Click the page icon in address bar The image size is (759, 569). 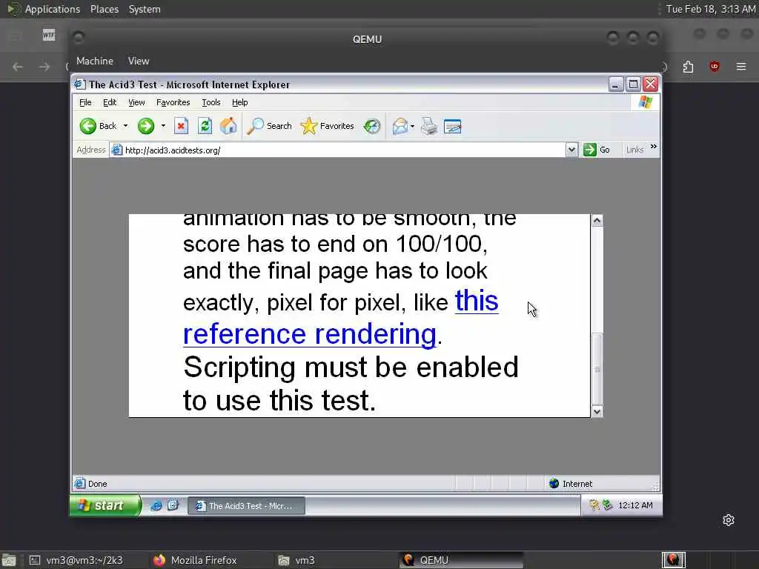click(x=116, y=150)
